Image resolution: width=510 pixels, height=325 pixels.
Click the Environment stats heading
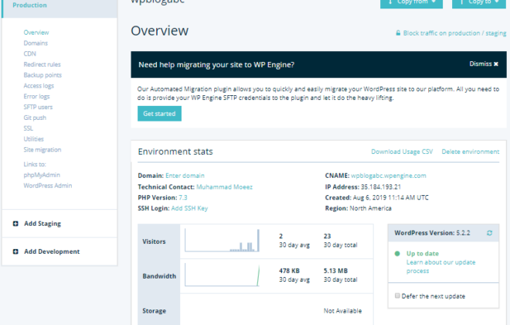(x=175, y=152)
